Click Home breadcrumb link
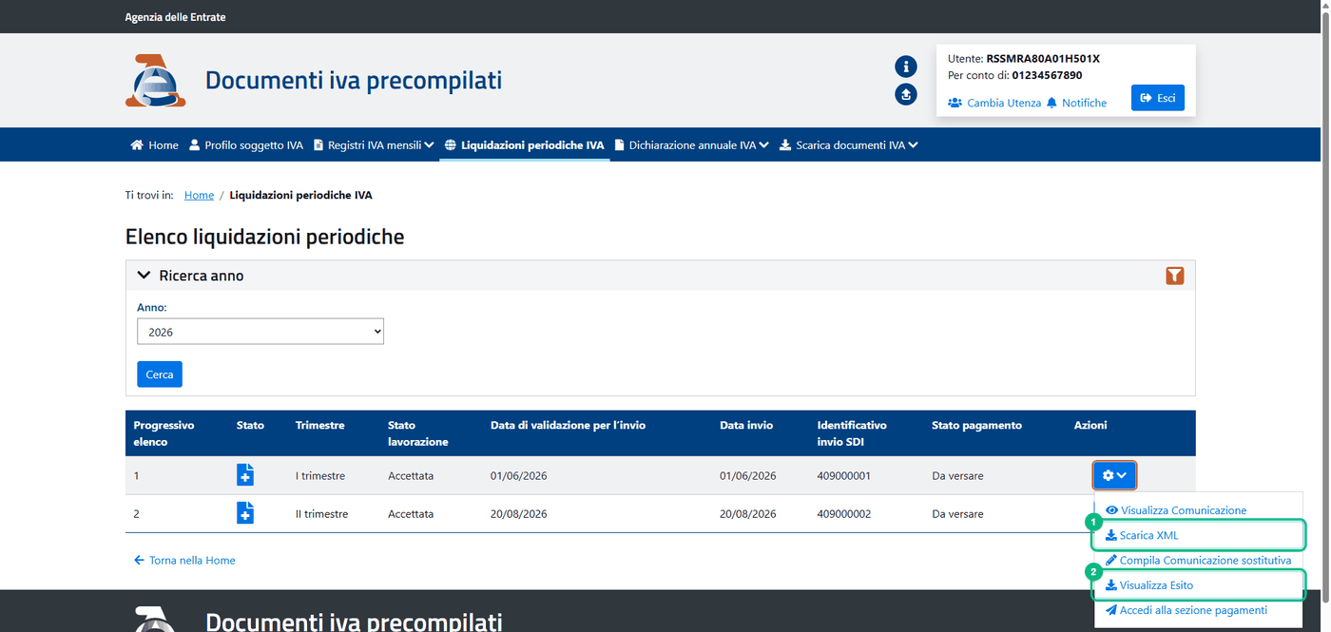This screenshot has width=1331, height=632. pos(199,195)
